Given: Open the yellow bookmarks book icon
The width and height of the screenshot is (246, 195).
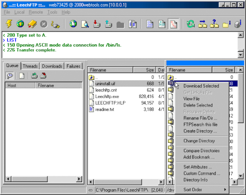Looking at the screenshot, I should click(32, 24).
